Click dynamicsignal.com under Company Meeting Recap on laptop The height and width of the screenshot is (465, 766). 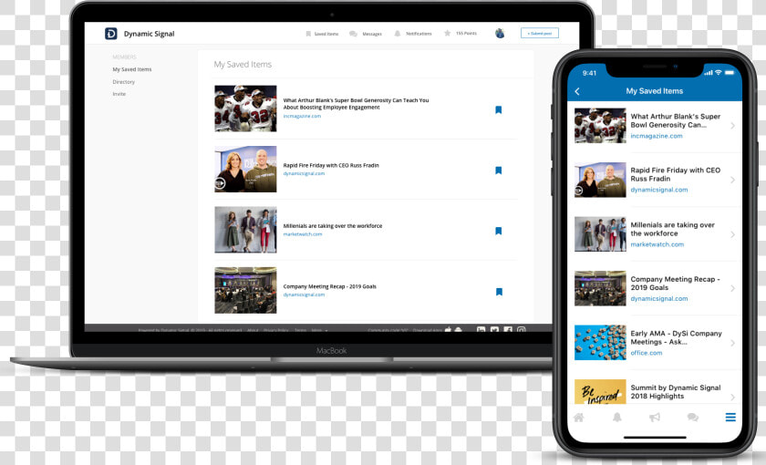304,295
